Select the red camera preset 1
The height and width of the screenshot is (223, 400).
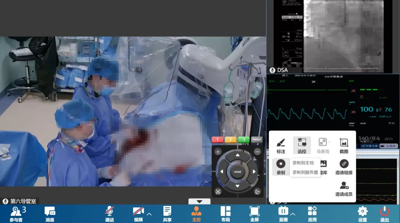click(217, 139)
